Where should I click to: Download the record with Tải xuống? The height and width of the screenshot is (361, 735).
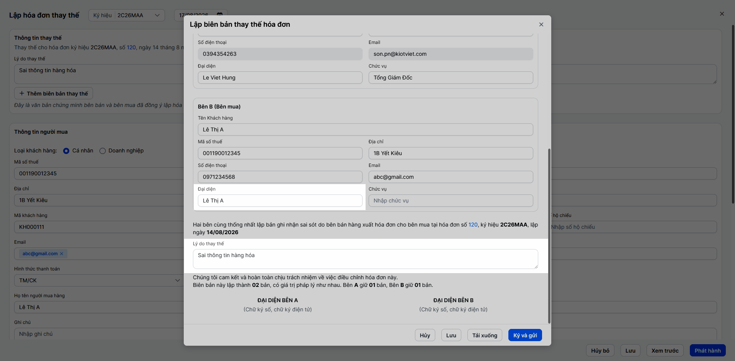tap(485, 335)
